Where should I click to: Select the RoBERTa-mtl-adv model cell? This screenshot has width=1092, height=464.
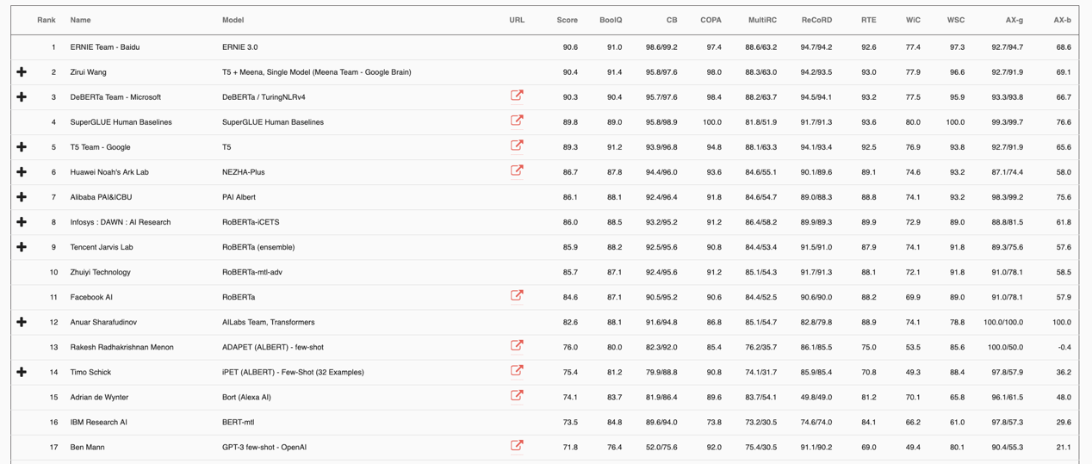(x=254, y=272)
